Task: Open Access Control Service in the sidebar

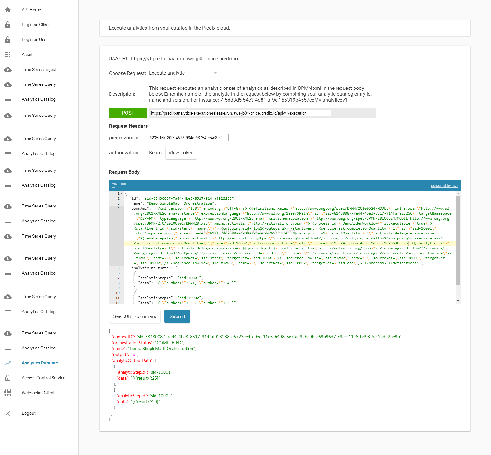Action: pos(44,378)
